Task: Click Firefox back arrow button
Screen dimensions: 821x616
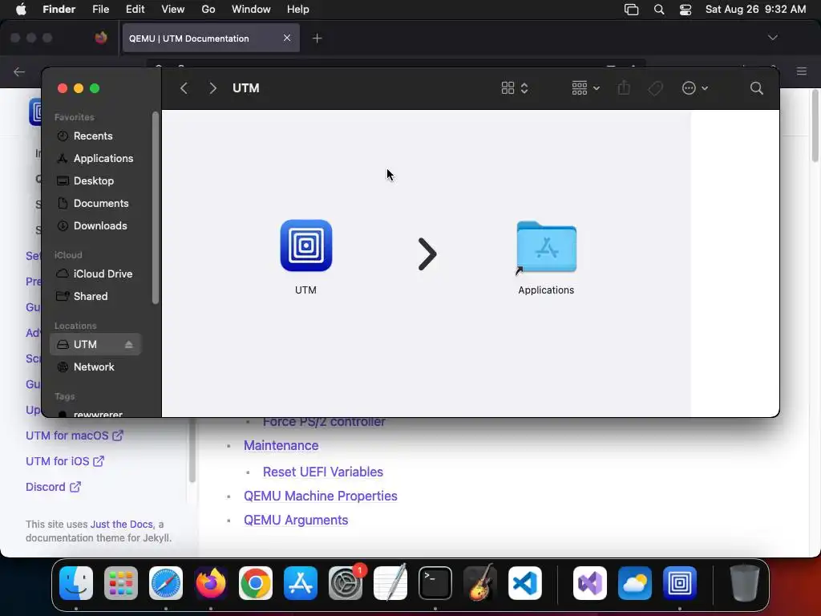Action: pos(19,71)
